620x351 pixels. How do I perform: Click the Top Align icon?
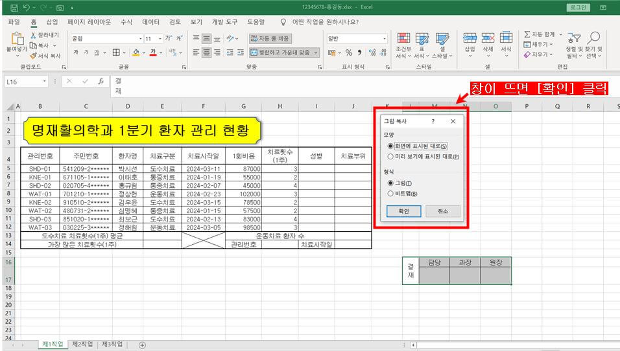[196, 38]
